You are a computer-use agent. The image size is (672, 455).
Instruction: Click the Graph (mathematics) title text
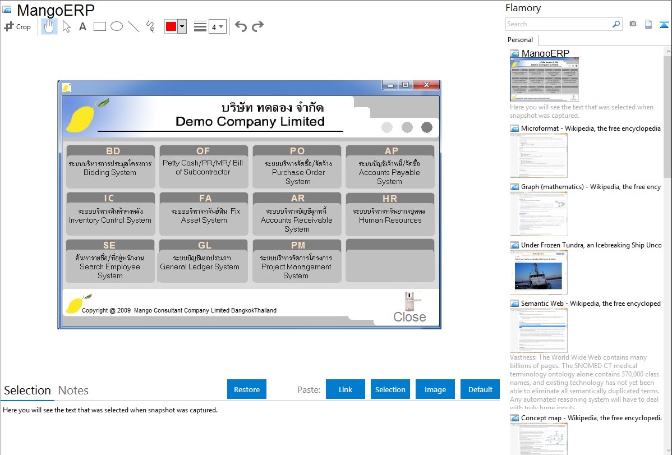591,187
